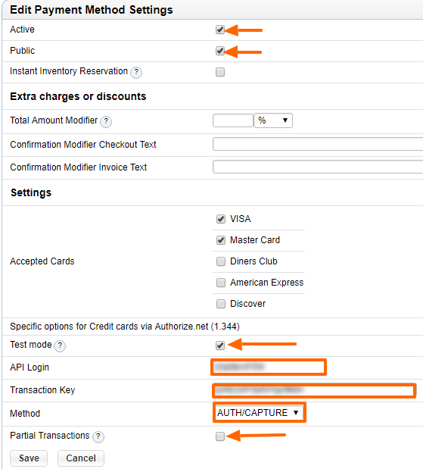The image size is (423, 469).
Task: Open help icon for Instant Inventory Reservation
Action: click(x=136, y=72)
